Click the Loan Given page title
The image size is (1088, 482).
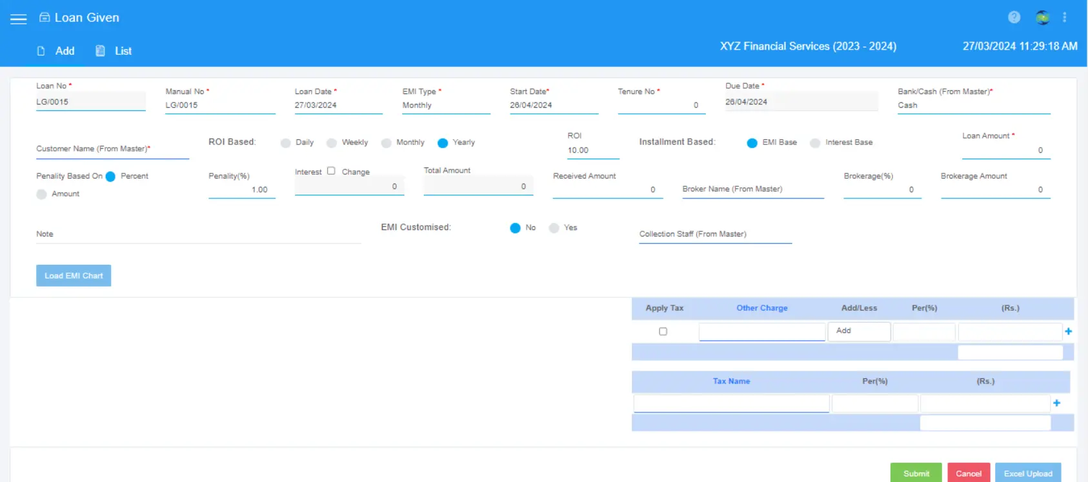point(87,17)
